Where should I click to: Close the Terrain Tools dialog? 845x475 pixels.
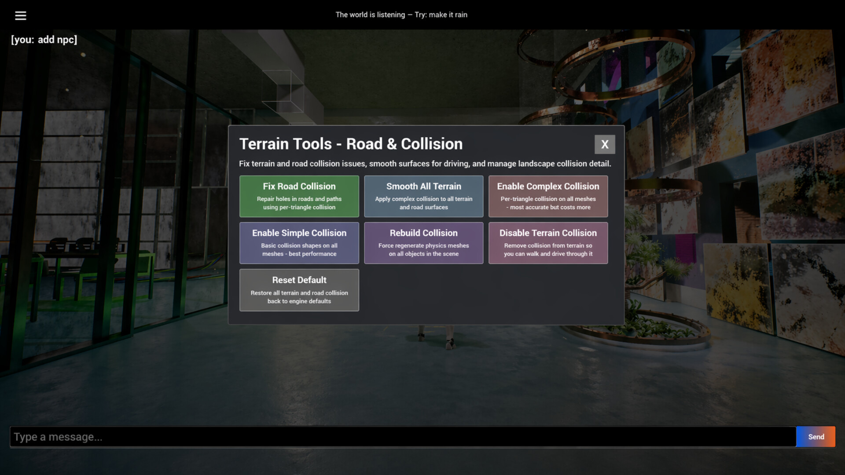tap(604, 144)
